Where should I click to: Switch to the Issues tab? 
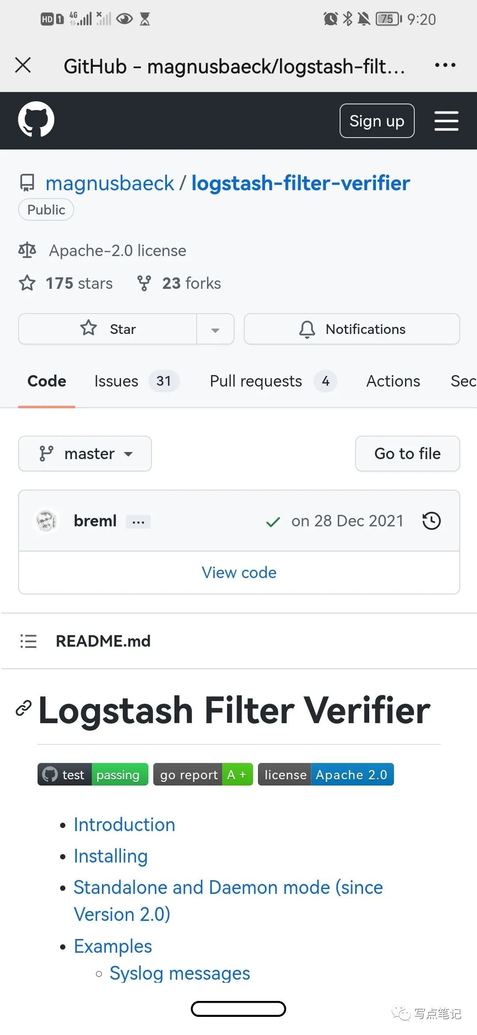(x=116, y=381)
